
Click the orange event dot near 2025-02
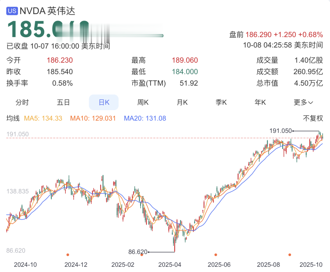point(142,255)
